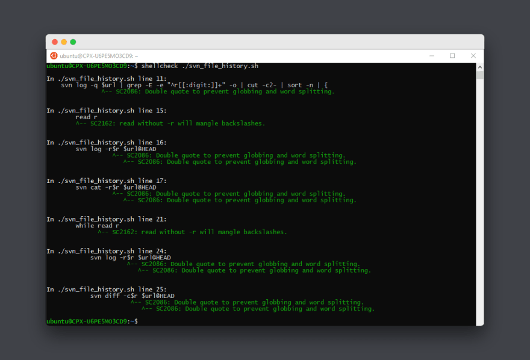
Task: Click the line 'In ./svn_file_history.sh line 25:'
Action: (107, 290)
